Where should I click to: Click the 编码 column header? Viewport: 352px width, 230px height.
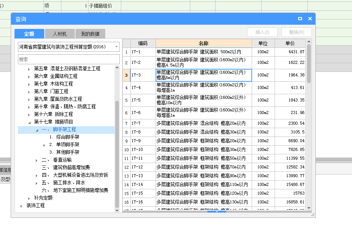point(143,43)
